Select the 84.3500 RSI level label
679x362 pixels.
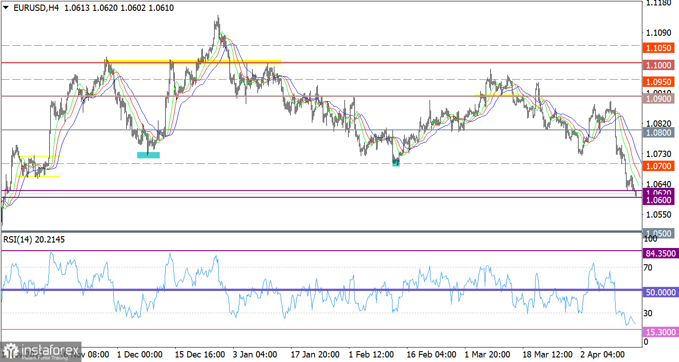(660, 253)
